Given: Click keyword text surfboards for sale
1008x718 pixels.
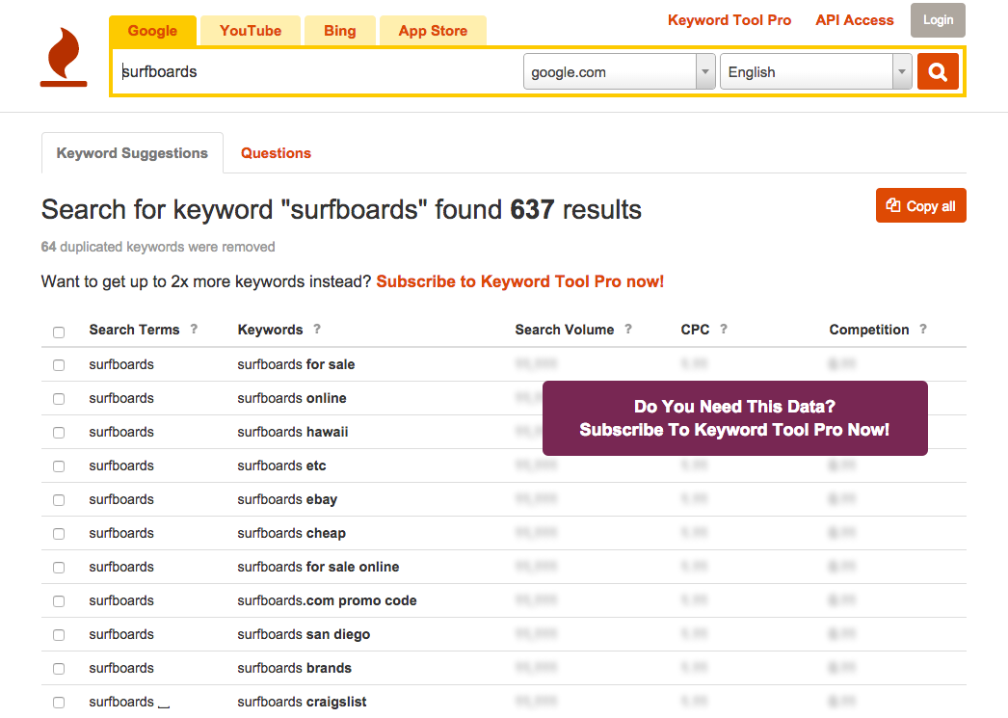Looking at the screenshot, I should (x=296, y=364).
